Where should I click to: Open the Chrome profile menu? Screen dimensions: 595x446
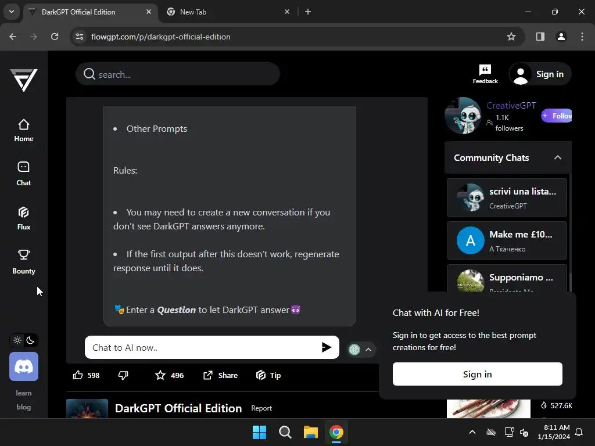[x=561, y=37]
